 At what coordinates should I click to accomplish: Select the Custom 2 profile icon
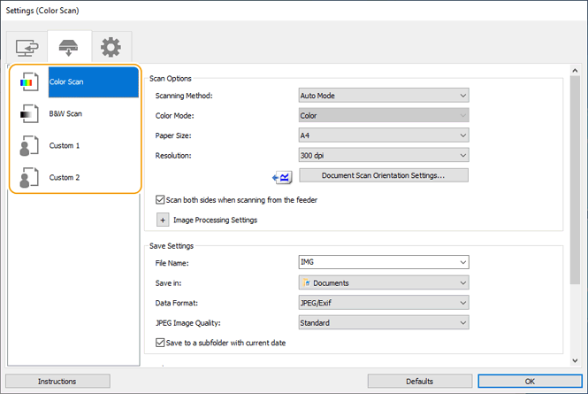[29, 177]
